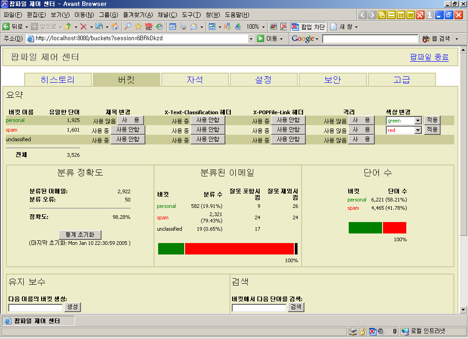Click the Refresh page icon
Screen dimensions: 468x339
pos(99,26)
